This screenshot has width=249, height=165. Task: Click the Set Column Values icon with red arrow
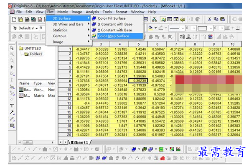point(210,37)
